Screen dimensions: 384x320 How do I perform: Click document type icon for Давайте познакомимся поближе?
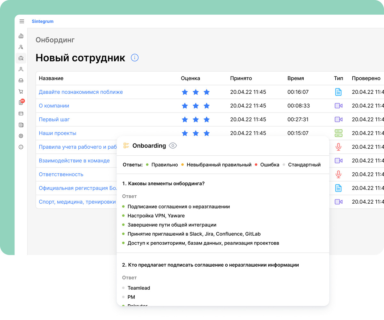(x=338, y=92)
